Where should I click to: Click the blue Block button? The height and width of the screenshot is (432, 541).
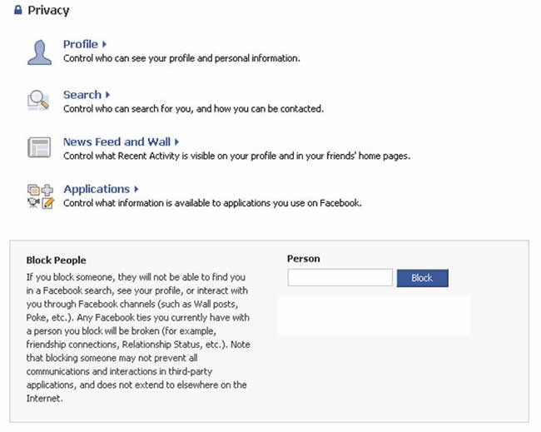click(422, 278)
